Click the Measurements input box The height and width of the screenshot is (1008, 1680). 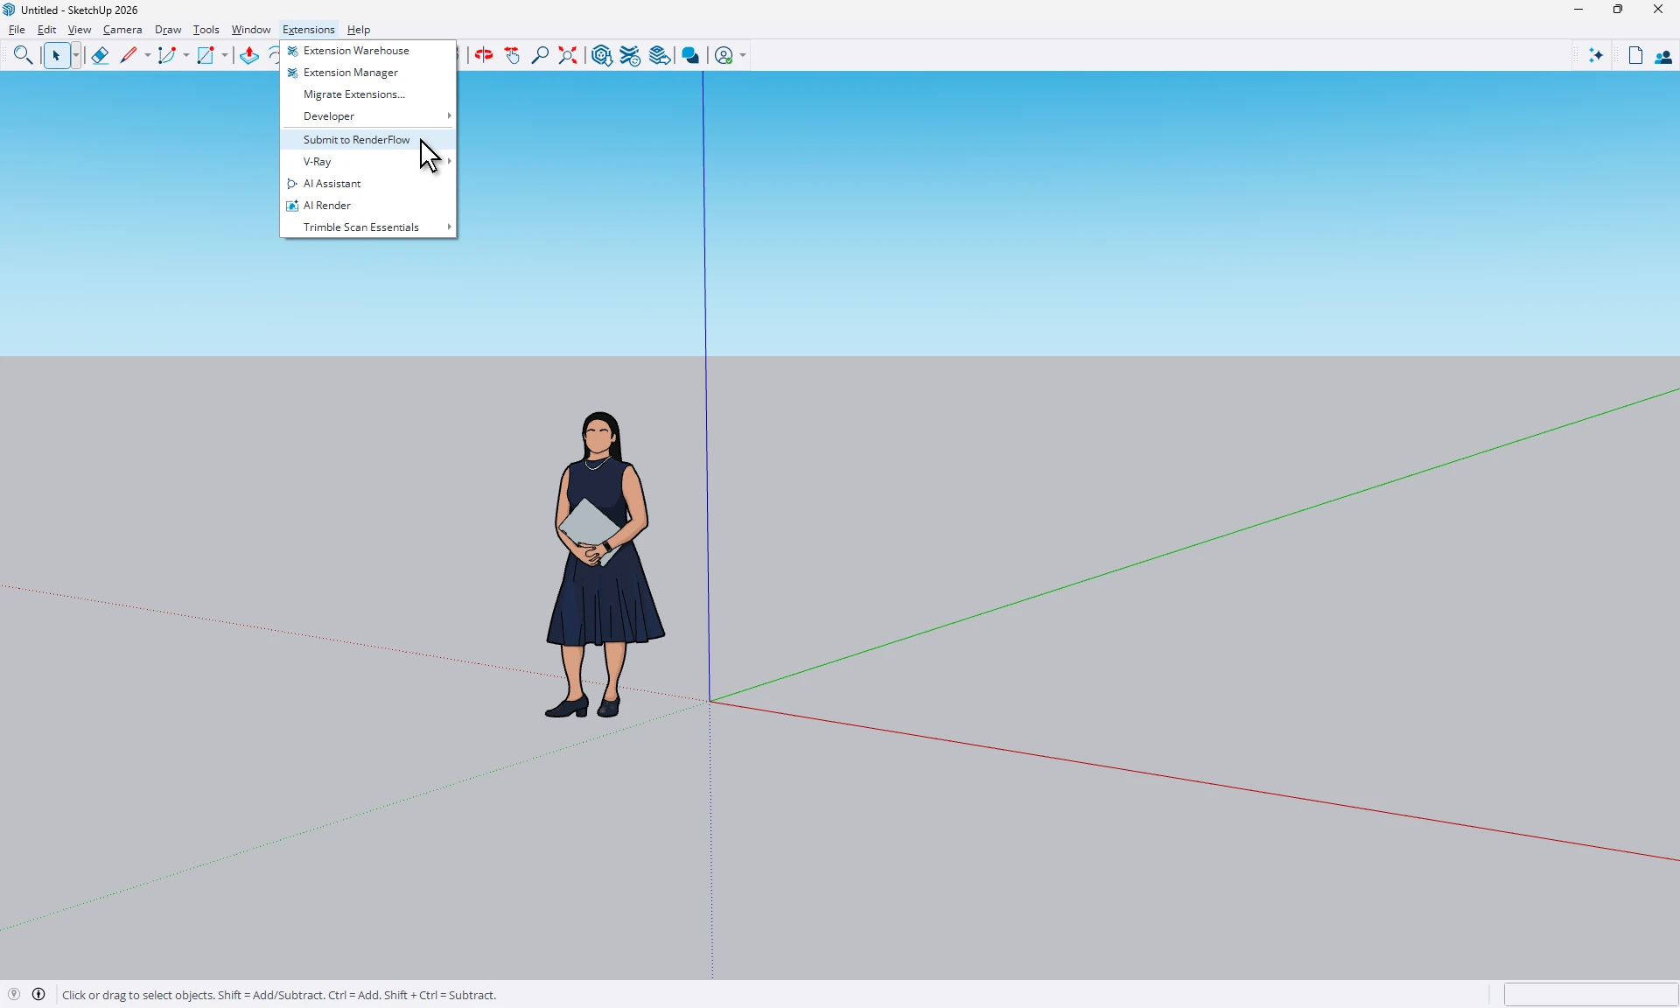click(1590, 995)
